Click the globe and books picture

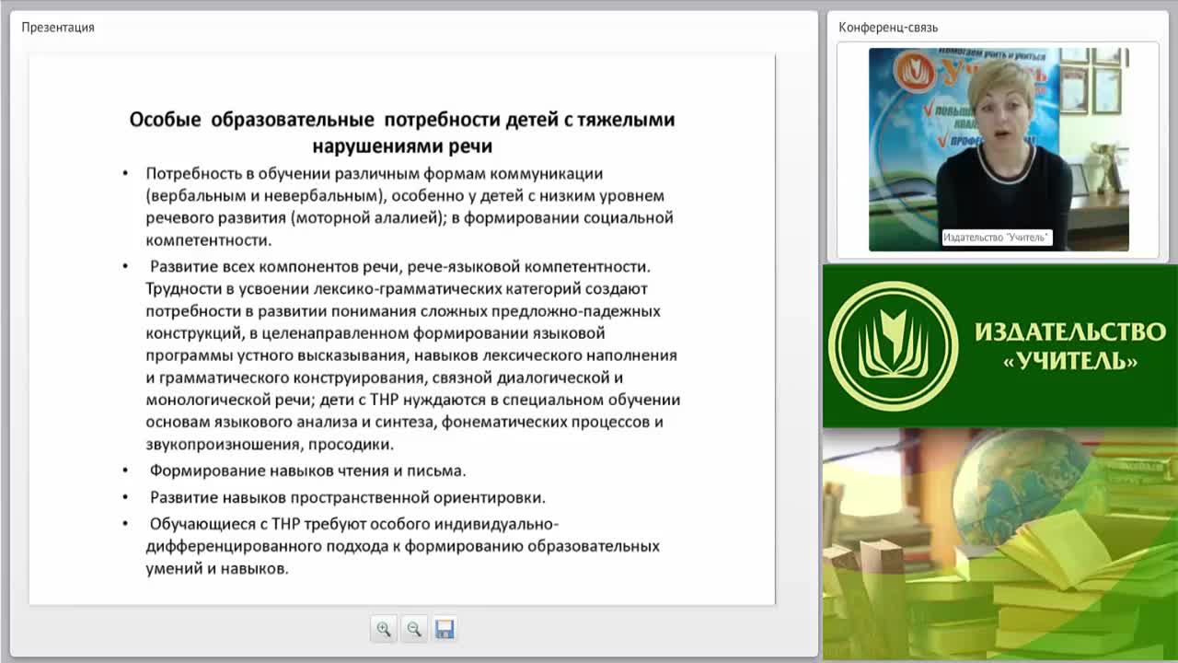coord(1000,544)
